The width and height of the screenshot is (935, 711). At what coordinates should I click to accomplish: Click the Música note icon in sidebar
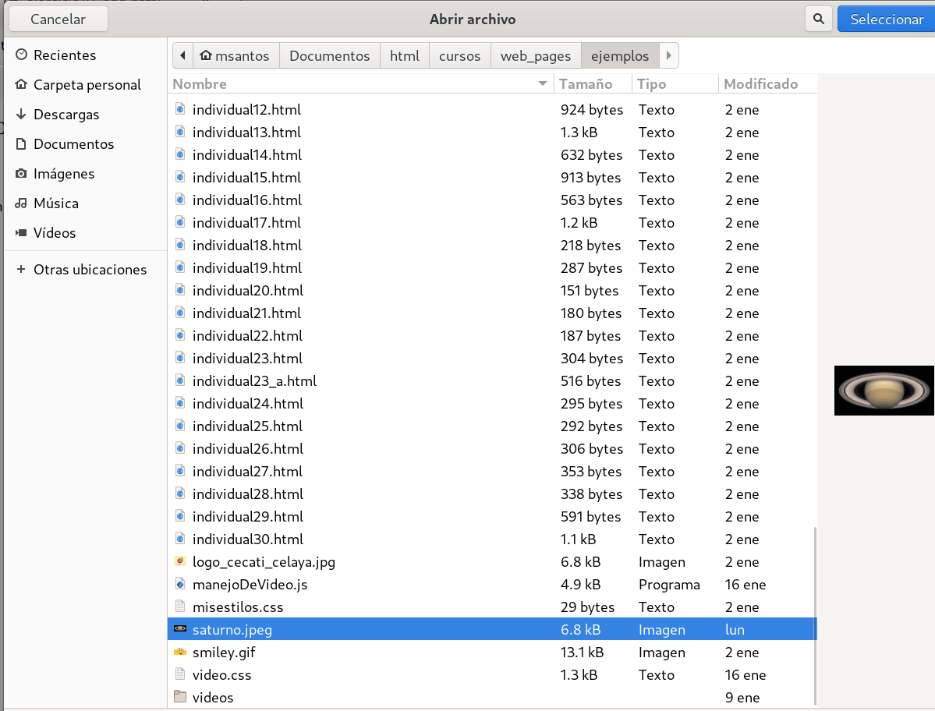tap(21, 203)
